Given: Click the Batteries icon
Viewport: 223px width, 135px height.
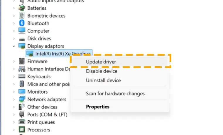Looking at the screenshot, I should tap(22, 8).
